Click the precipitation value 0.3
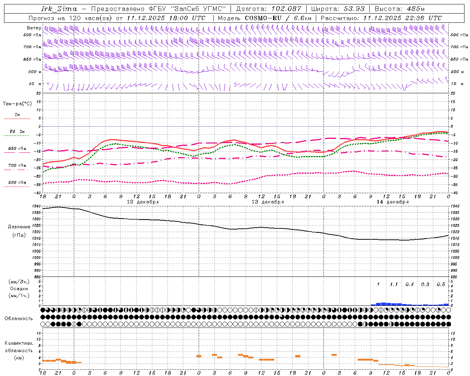This screenshot has width=470, height=376. [x=425, y=285]
